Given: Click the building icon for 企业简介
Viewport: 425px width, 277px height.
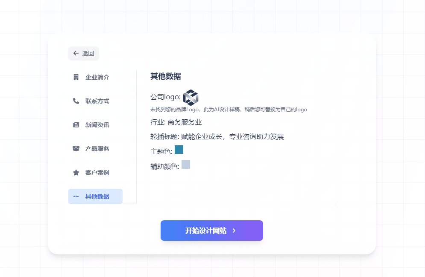Looking at the screenshot, I should (x=76, y=77).
